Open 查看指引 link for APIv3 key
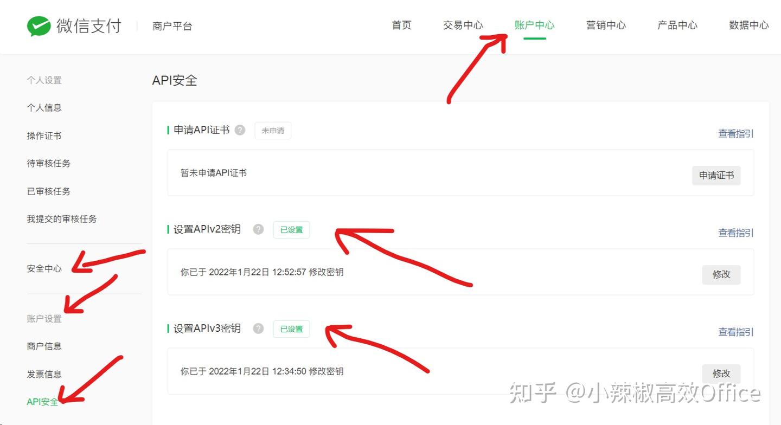 pyautogui.click(x=736, y=332)
